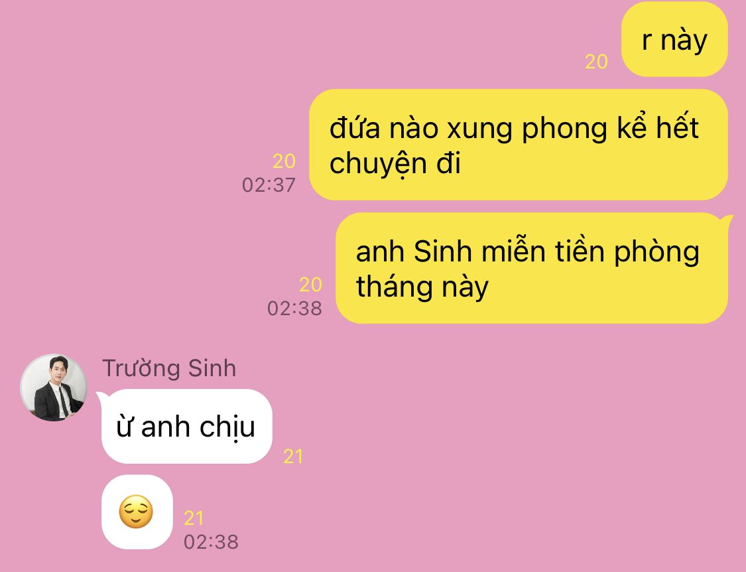Tap read count 20 beside 'r này'
746x572 pixels.
point(596,62)
